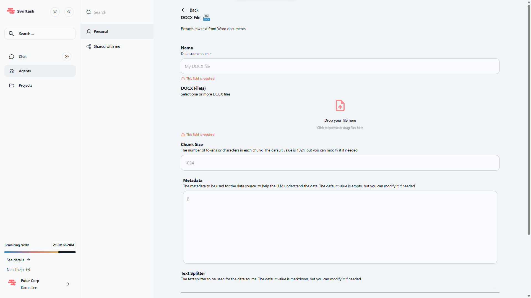Image resolution: width=531 pixels, height=298 pixels.
Task: Switch to Shared with me
Action: (107, 46)
